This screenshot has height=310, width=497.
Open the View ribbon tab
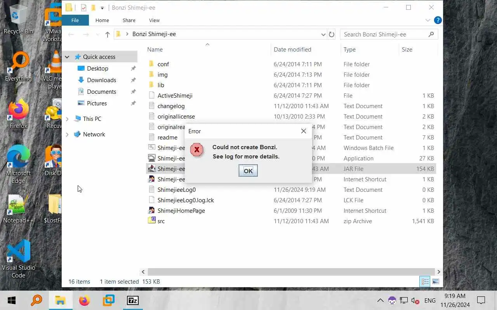coord(154,20)
